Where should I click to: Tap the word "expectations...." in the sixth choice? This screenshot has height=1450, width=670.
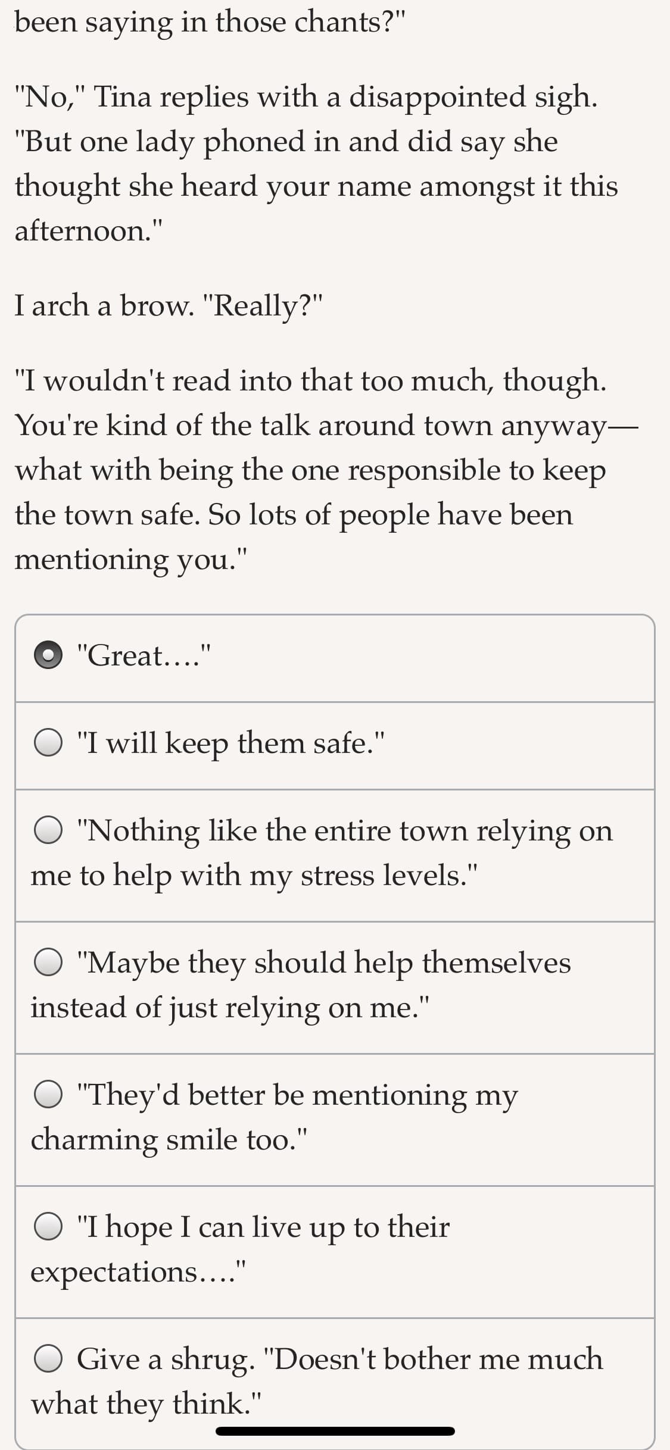point(138,1272)
